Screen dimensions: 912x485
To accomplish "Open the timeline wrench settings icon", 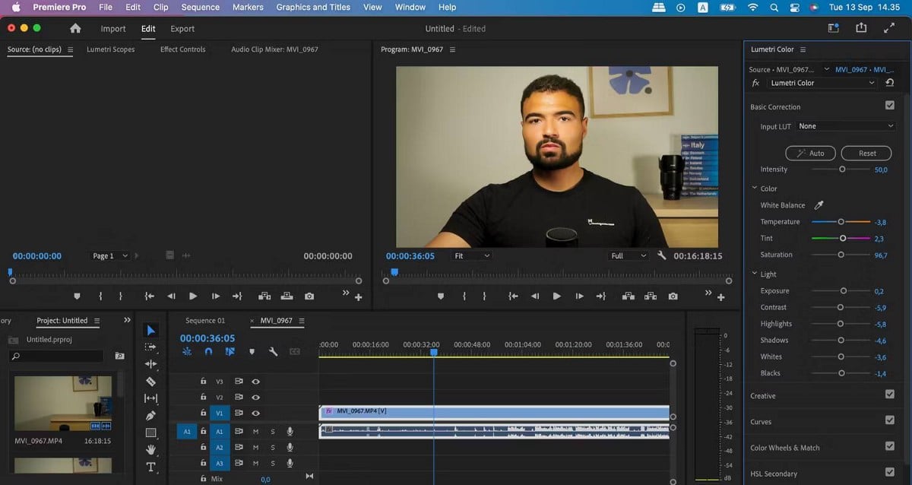I will click(274, 351).
